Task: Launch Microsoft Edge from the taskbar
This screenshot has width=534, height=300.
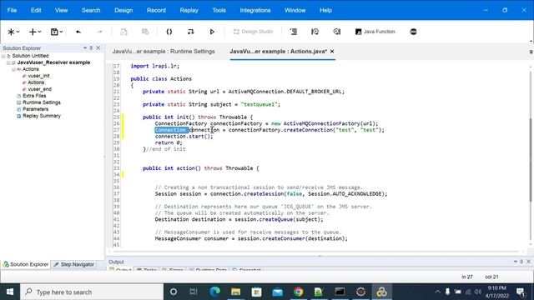Action: [x=214, y=292]
